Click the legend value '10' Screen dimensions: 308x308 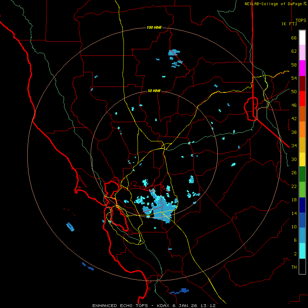tap(294, 227)
